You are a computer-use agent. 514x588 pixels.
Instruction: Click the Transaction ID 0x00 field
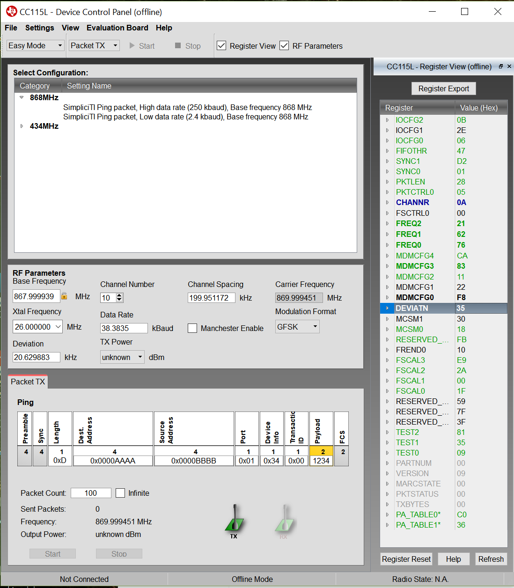(x=296, y=461)
